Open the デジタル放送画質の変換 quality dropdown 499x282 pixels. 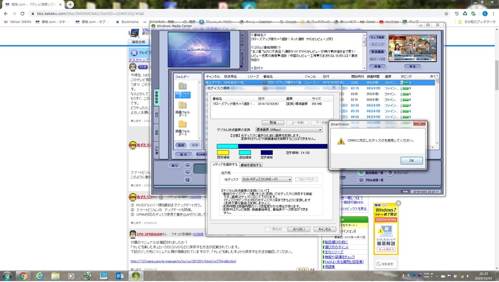[x=289, y=130]
